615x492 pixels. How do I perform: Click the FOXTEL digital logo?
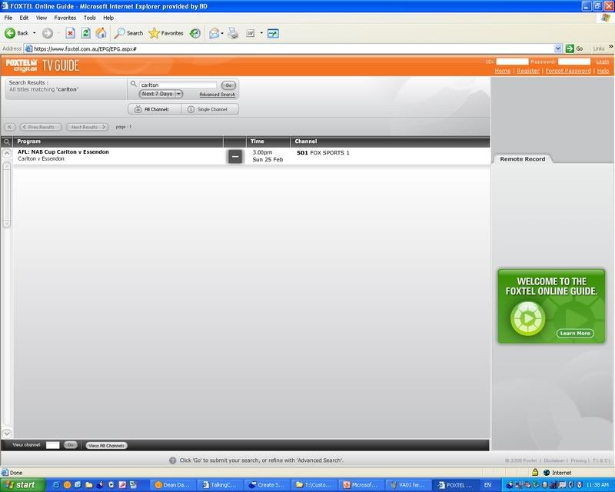[22, 65]
